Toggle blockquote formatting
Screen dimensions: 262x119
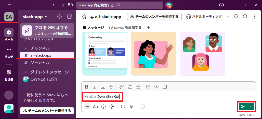[148, 87]
